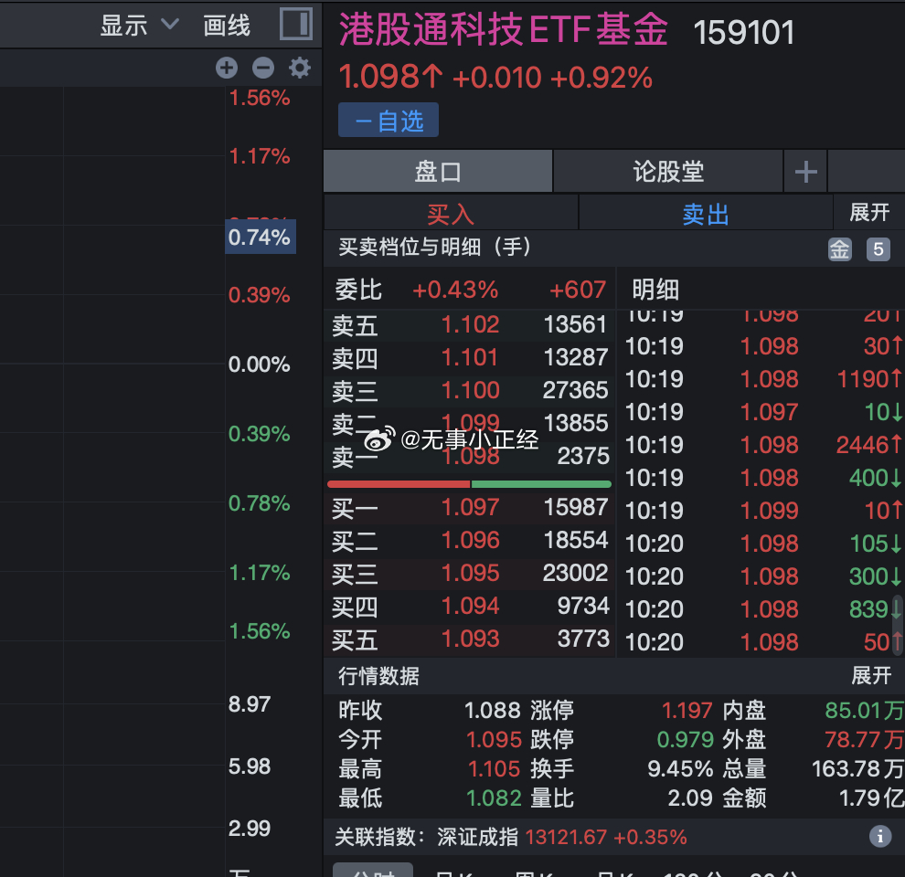Image resolution: width=905 pixels, height=877 pixels.
Task: Click the 昨收 value 1.088
Action: (493, 710)
